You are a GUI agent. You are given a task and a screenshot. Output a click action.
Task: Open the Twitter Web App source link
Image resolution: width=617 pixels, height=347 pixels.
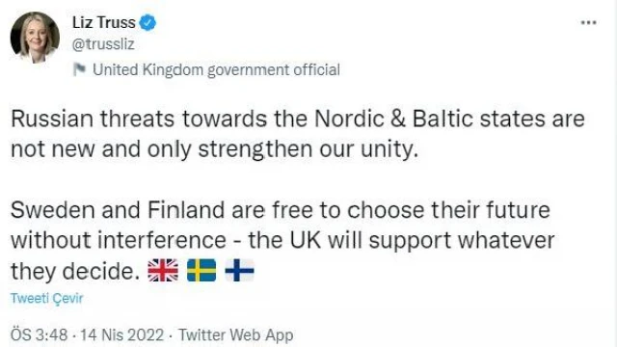[235, 335]
